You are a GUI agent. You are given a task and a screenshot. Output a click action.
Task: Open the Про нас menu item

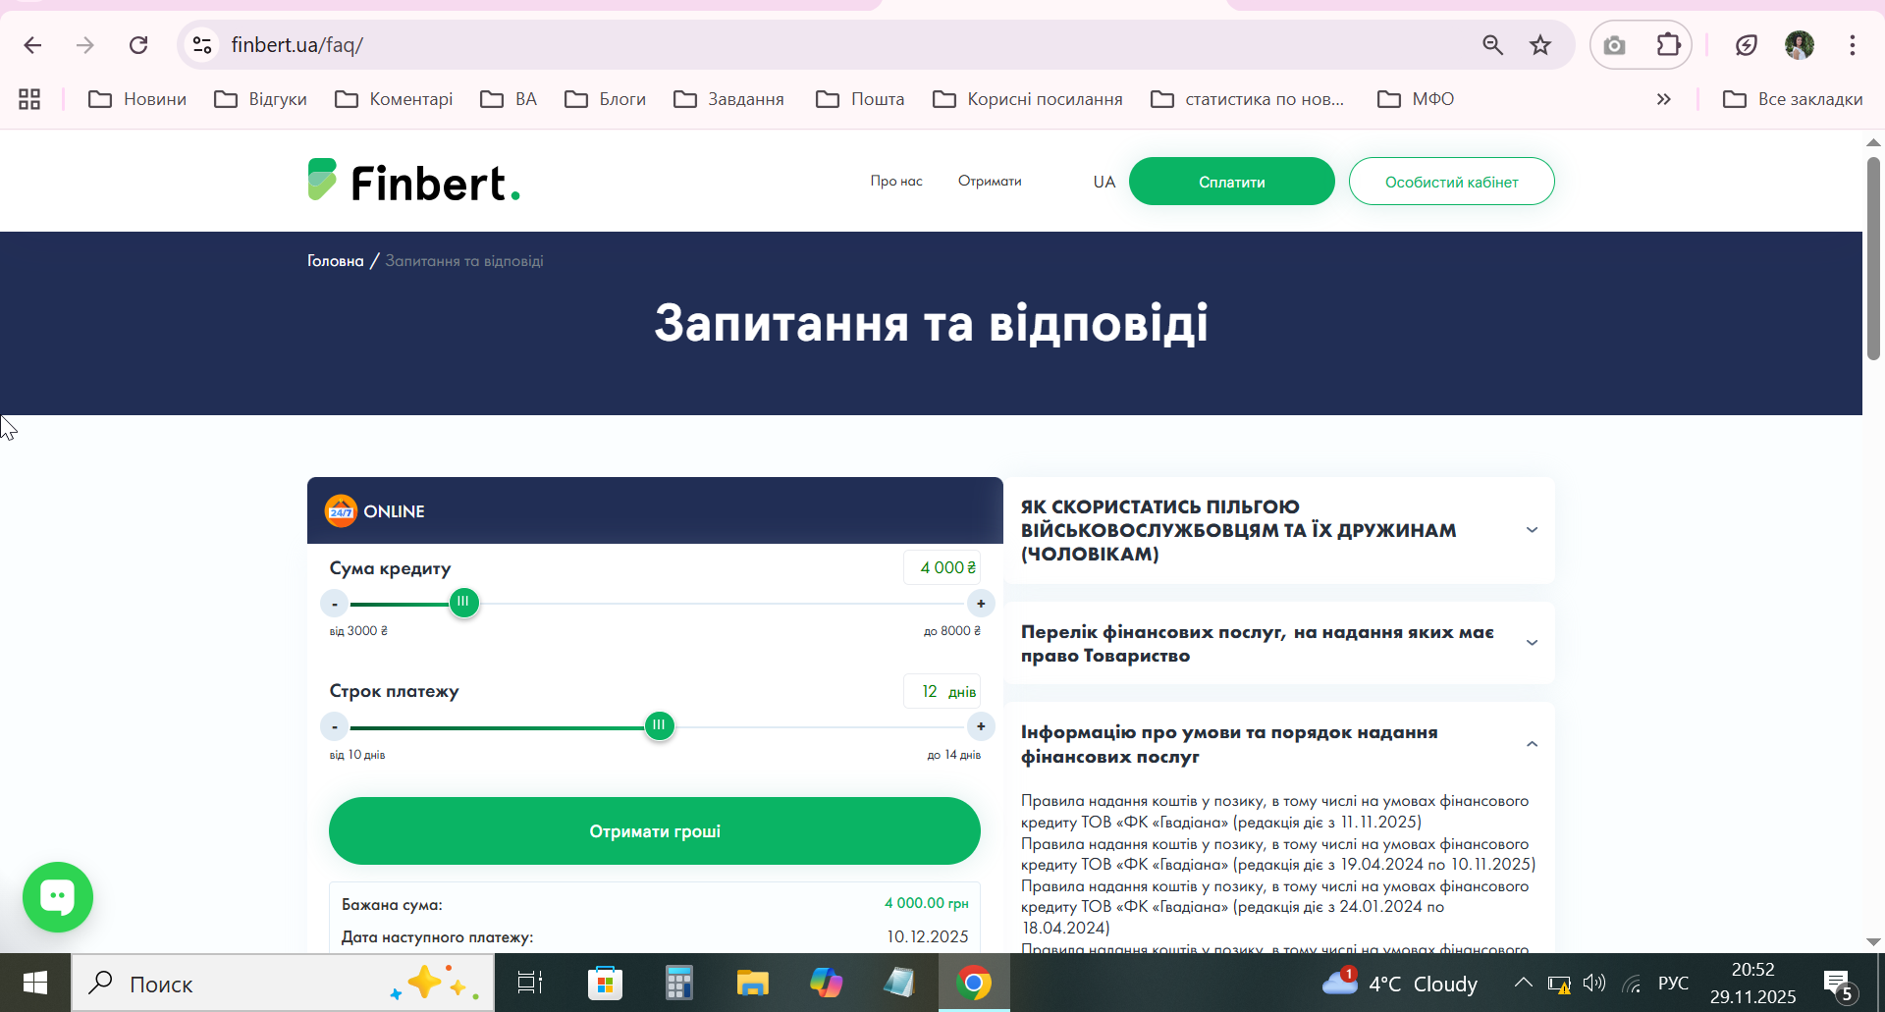(x=896, y=182)
